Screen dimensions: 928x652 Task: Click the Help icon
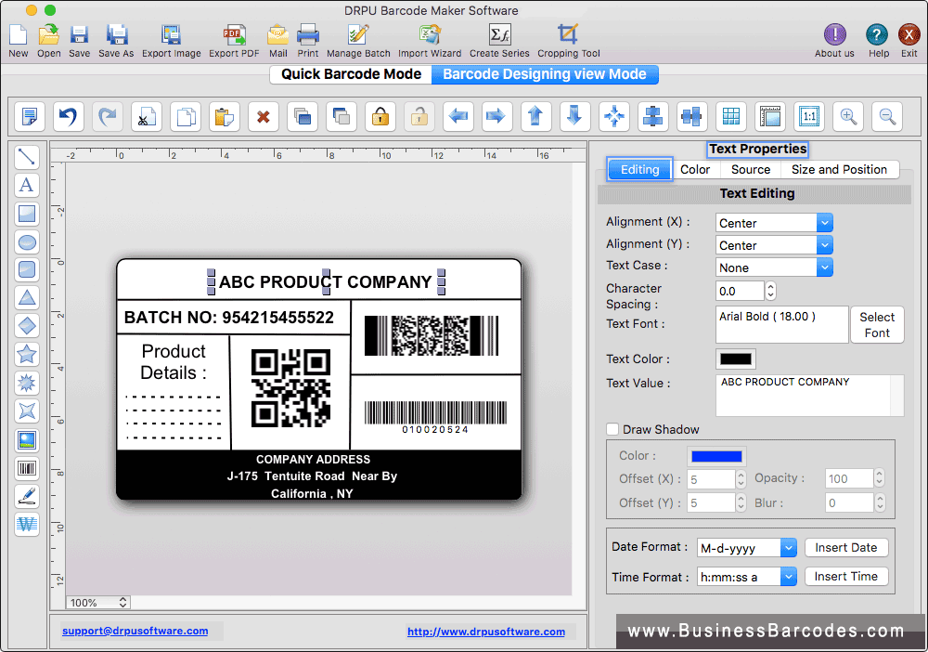(x=877, y=35)
